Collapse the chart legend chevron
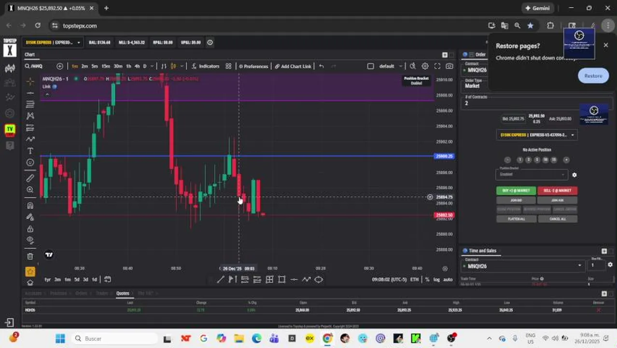Viewport: 617px width, 348px height. coord(47,94)
